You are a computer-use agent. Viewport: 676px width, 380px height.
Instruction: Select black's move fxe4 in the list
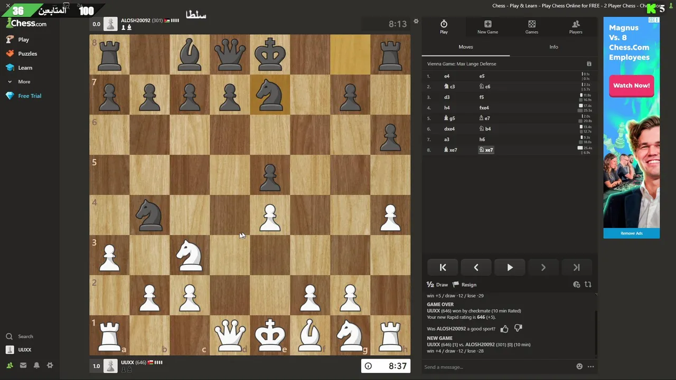point(484,108)
